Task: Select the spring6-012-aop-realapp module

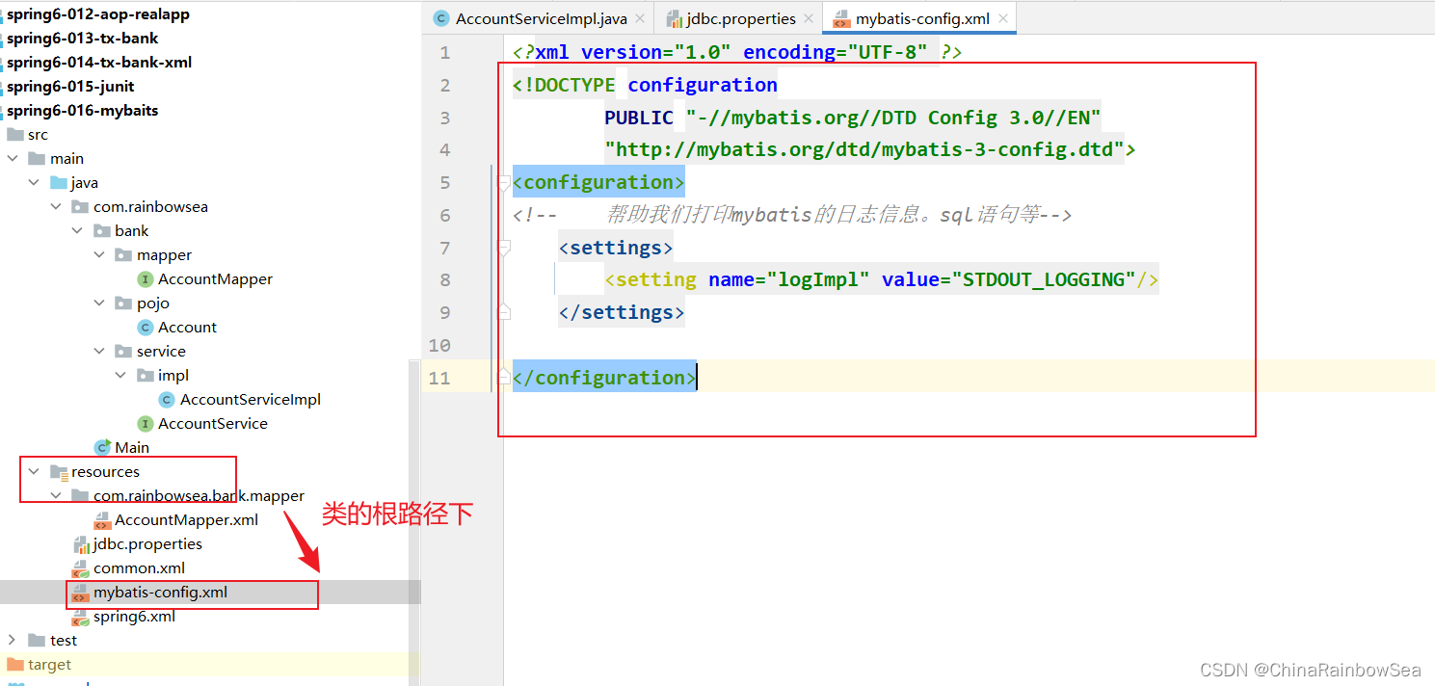Action: coord(98,14)
